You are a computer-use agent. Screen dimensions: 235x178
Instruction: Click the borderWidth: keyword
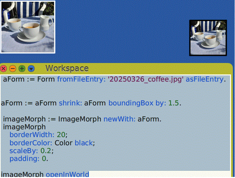click(32, 135)
